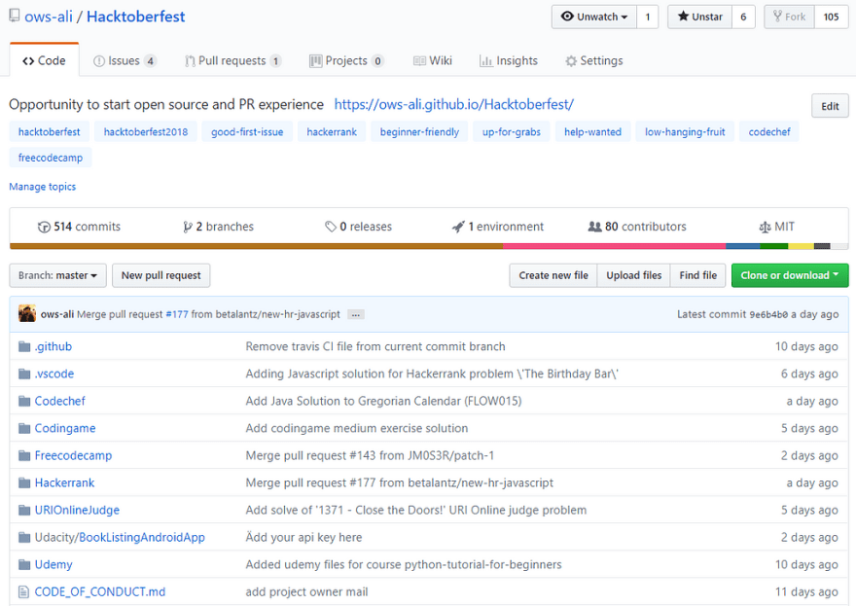Open the CODE_OF_CONDUCT.md file
The image size is (856, 606).
click(x=100, y=591)
